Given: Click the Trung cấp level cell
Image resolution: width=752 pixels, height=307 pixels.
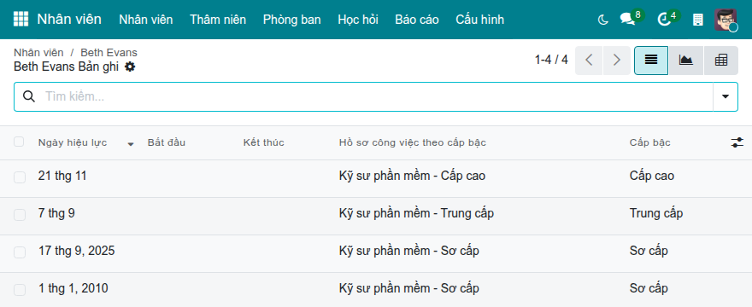Looking at the screenshot, I should click(656, 213).
